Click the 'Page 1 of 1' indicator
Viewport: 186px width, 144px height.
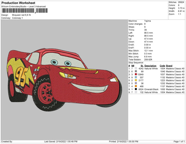(x=179, y=142)
